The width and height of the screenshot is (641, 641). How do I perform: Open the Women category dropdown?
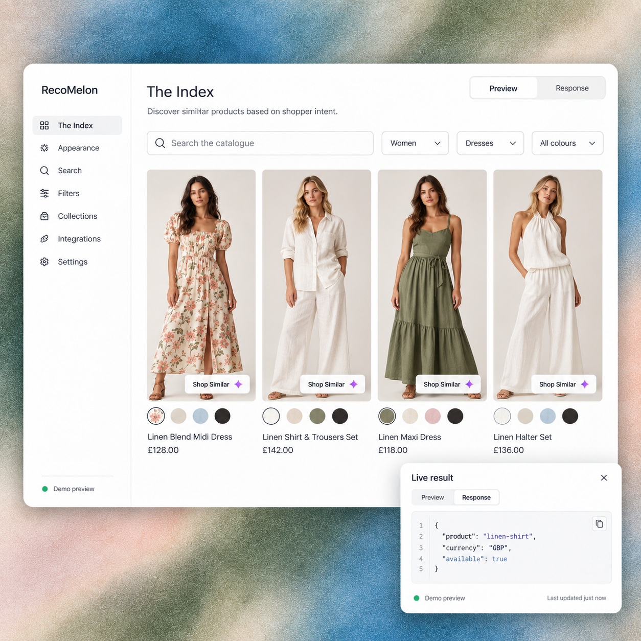[415, 143]
